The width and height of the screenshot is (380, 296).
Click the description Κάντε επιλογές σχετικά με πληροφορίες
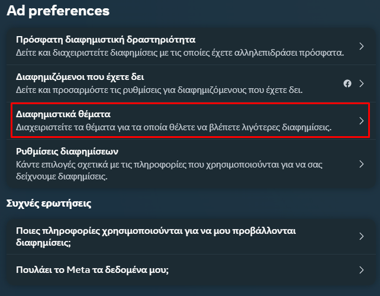(169, 170)
